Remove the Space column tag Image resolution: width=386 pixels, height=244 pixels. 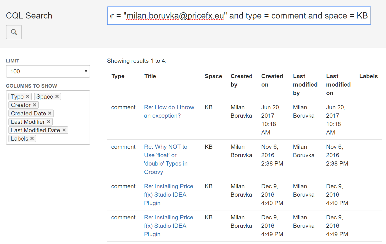click(x=57, y=96)
